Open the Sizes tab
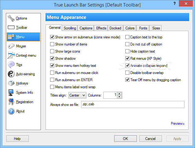Viewport: 195px width, 148px height. click(x=156, y=28)
